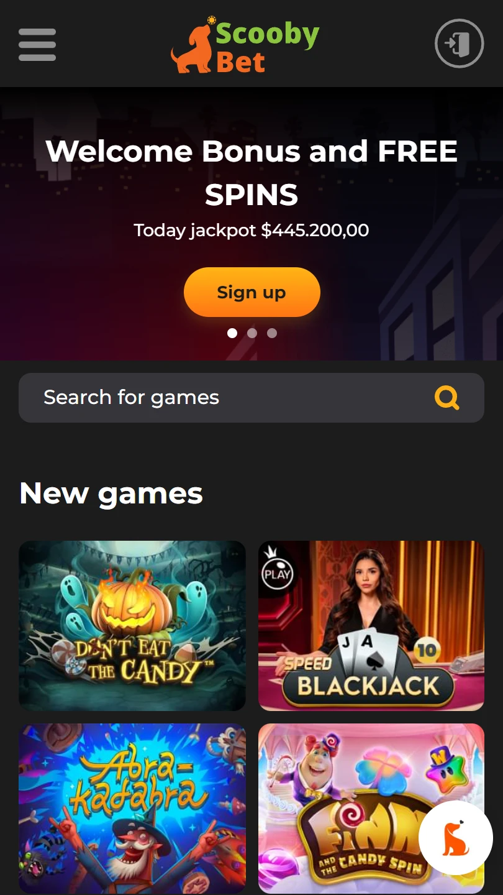Switch to the third banner slide dot
The width and height of the screenshot is (503, 895).
click(272, 333)
